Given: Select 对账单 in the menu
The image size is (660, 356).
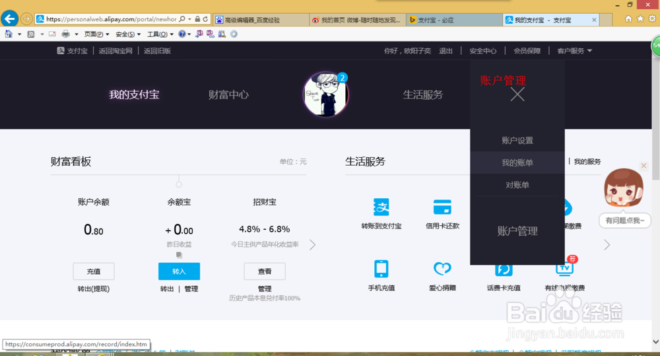Looking at the screenshot, I should pos(517,185).
